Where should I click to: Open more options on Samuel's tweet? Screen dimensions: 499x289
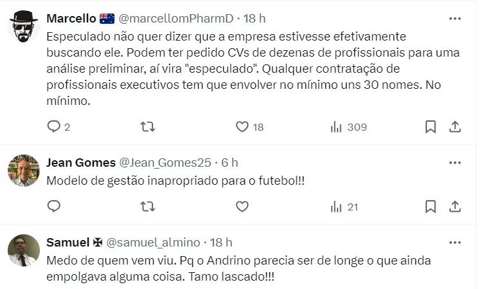click(x=455, y=242)
